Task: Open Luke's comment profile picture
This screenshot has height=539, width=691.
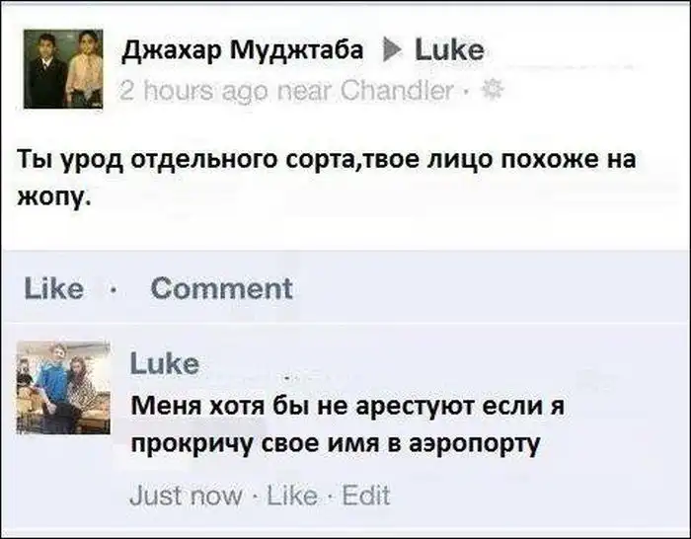Action: click(x=63, y=388)
